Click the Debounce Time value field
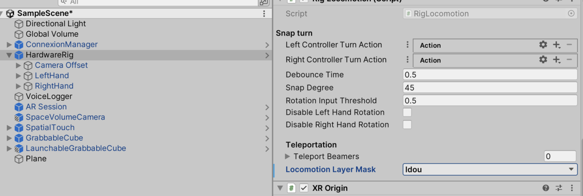The image size is (583, 196). (x=490, y=75)
